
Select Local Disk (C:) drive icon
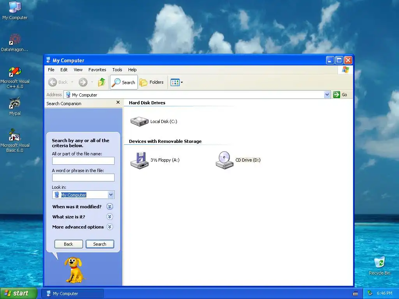(154, 121)
